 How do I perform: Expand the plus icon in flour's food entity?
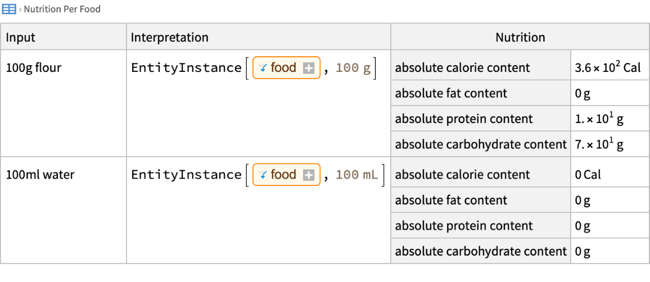308,69
